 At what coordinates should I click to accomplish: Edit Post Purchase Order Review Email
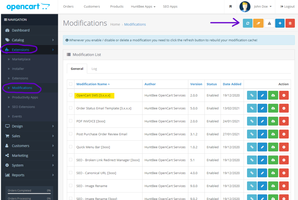click(x=262, y=134)
